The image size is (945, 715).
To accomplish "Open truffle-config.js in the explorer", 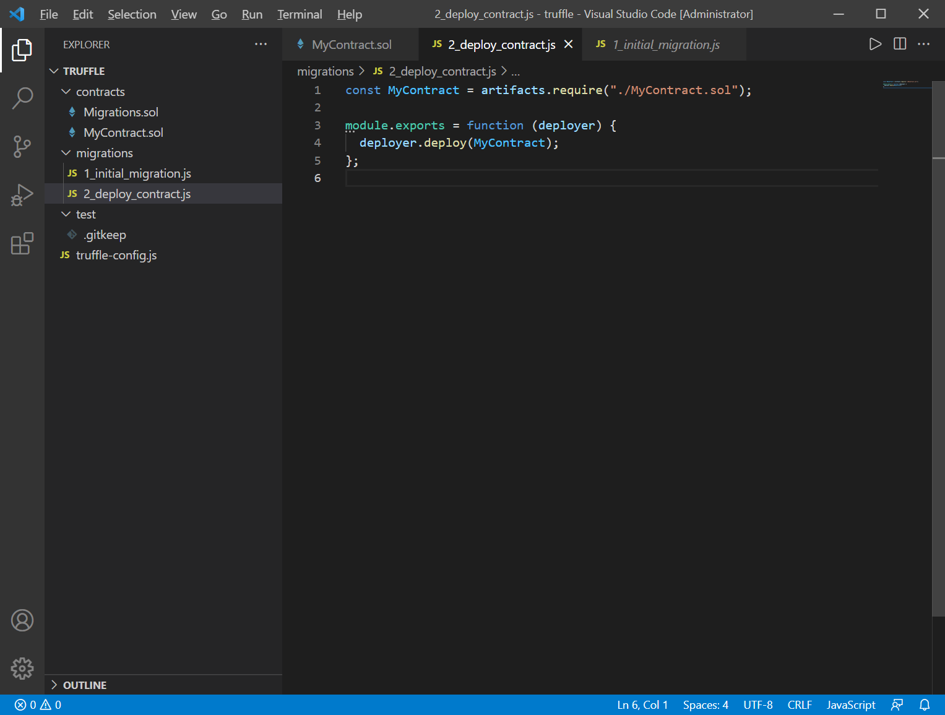I will [163, 255].
